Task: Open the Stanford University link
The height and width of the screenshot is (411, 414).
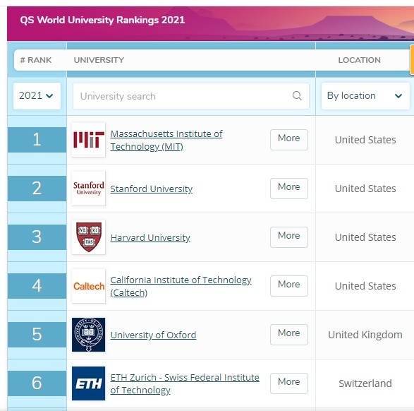Action: pyautogui.click(x=152, y=189)
